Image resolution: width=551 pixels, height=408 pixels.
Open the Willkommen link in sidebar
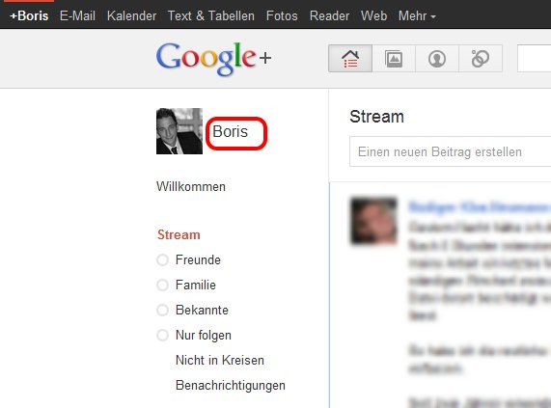click(191, 186)
